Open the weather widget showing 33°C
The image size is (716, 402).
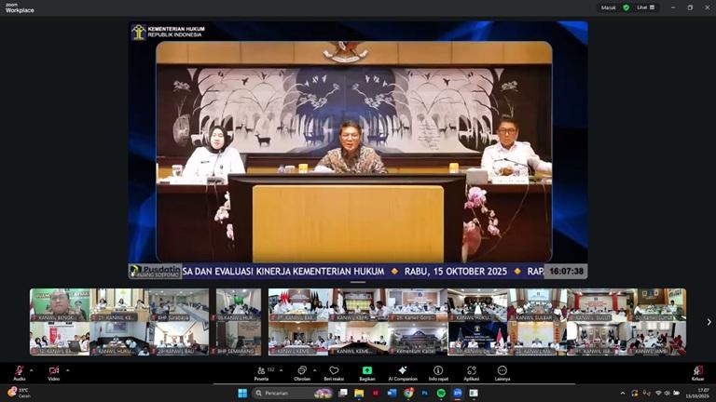point(20,393)
